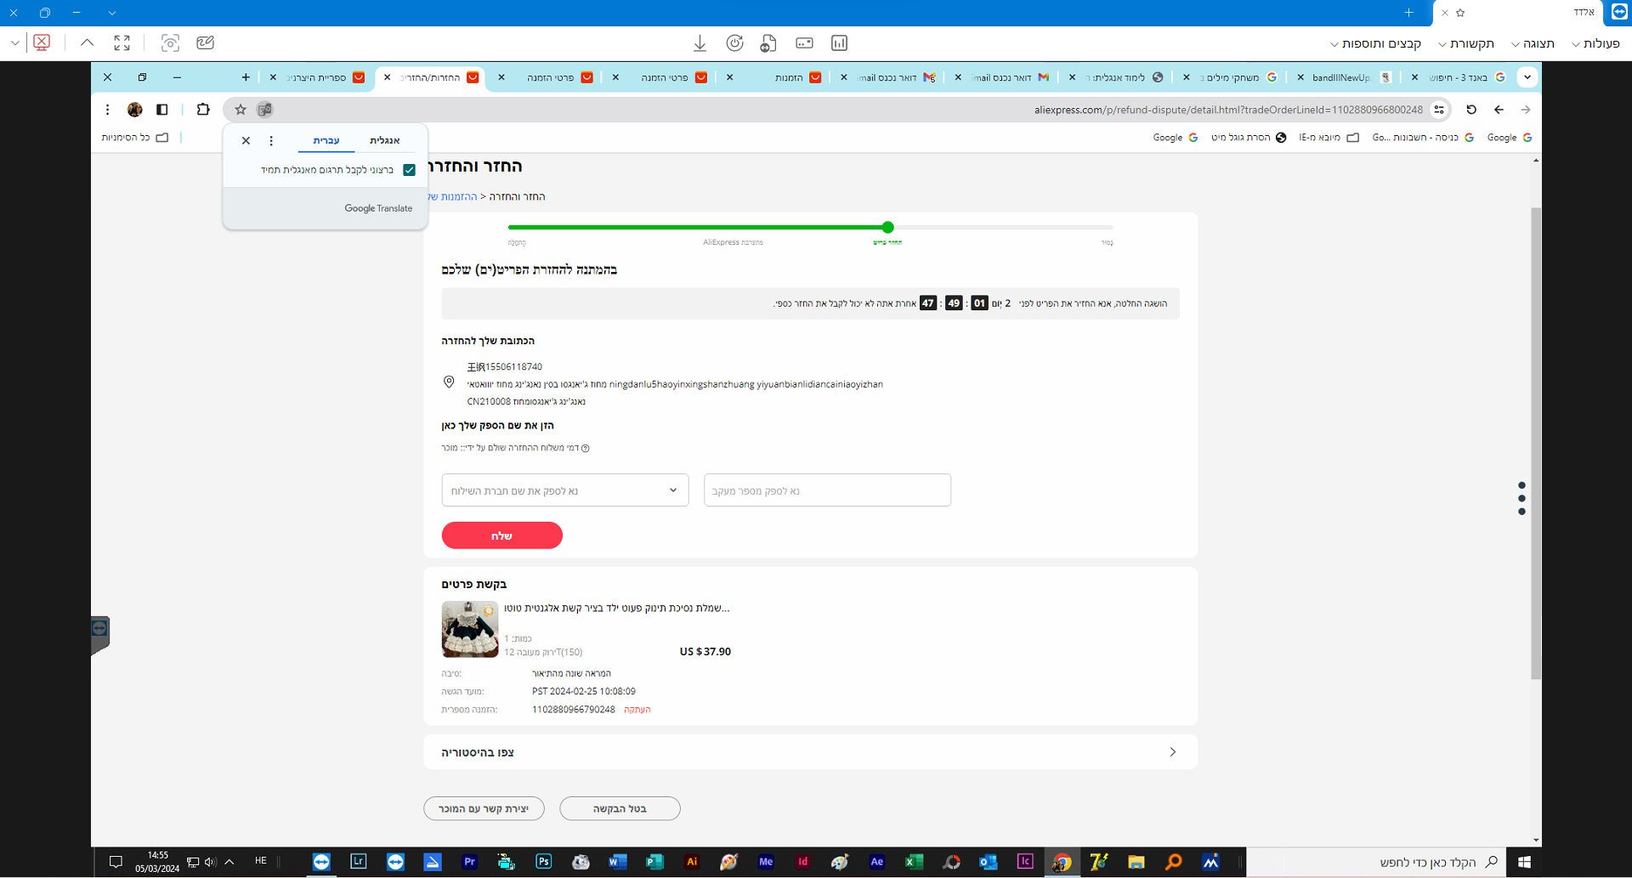Expand the view history row

click(x=810, y=752)
